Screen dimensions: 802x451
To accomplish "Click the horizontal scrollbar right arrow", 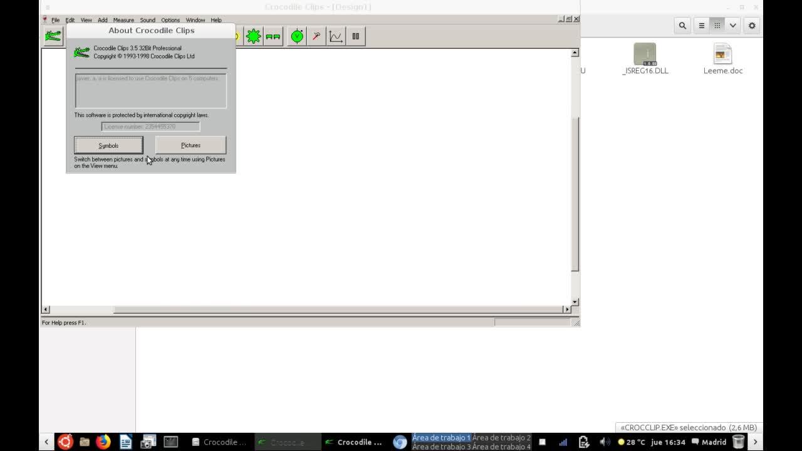I will point(567,309).
